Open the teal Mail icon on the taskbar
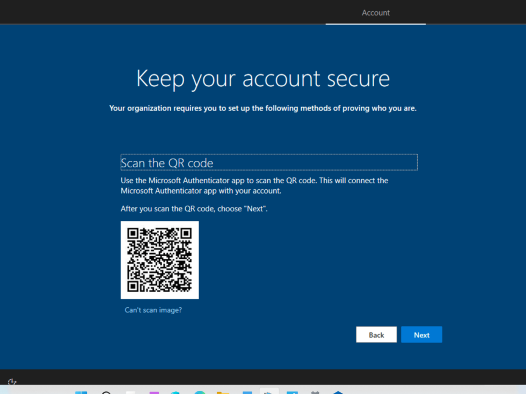 coord(175,392)
